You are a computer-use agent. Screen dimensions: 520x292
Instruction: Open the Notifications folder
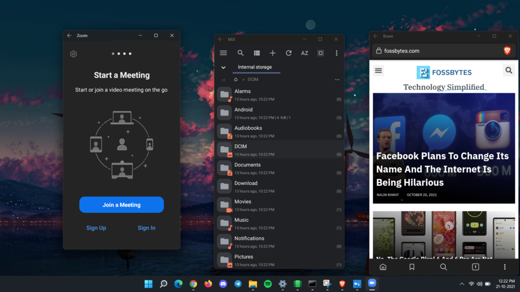click(x=280, y=242)
